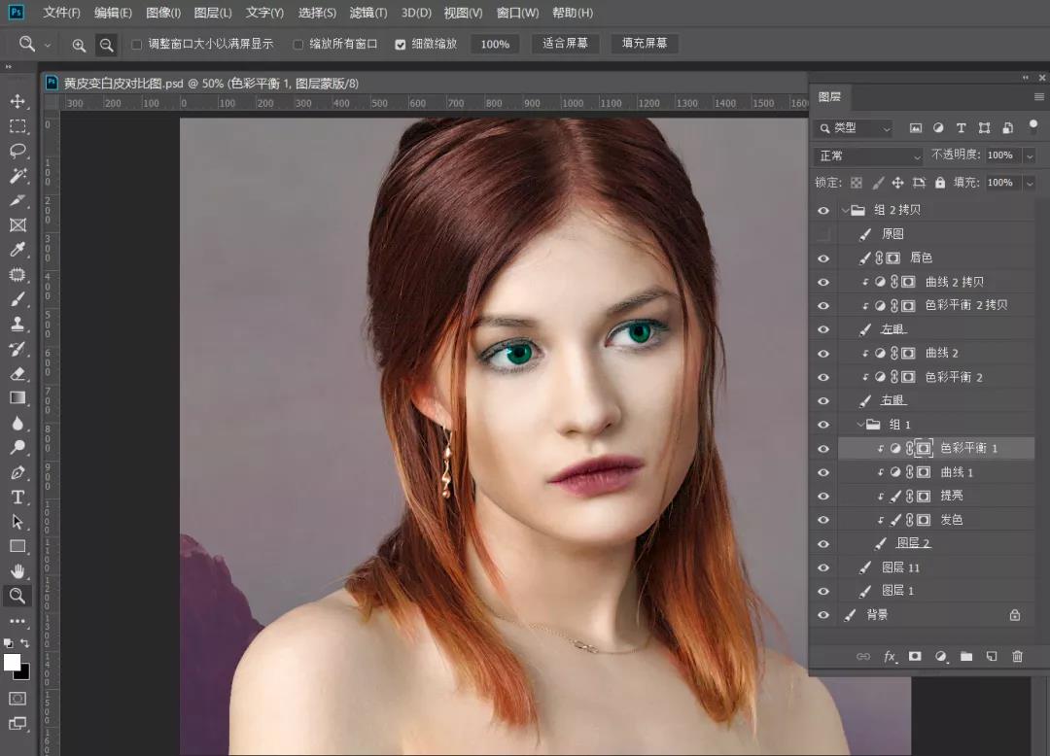This screenshot has height=756, width=1050.
Task: Hide the 唇色 layer
Action: click(823, 258)
